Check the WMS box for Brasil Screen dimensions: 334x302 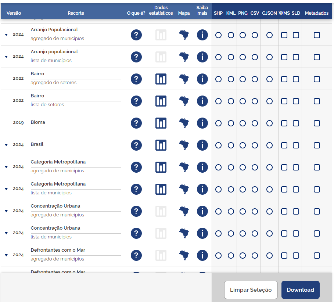[284, 145]
